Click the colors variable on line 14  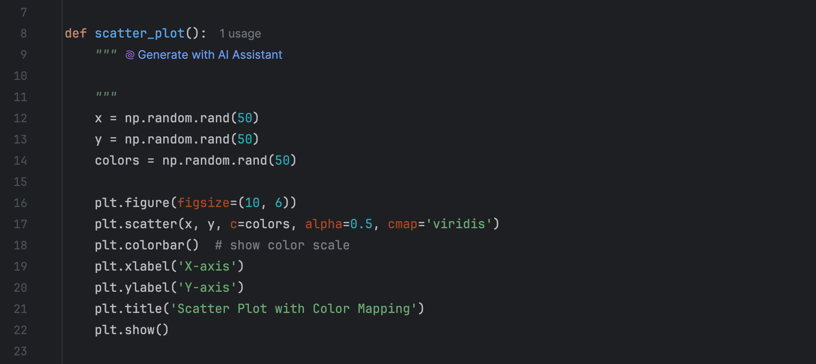click(x=117, y=161)
